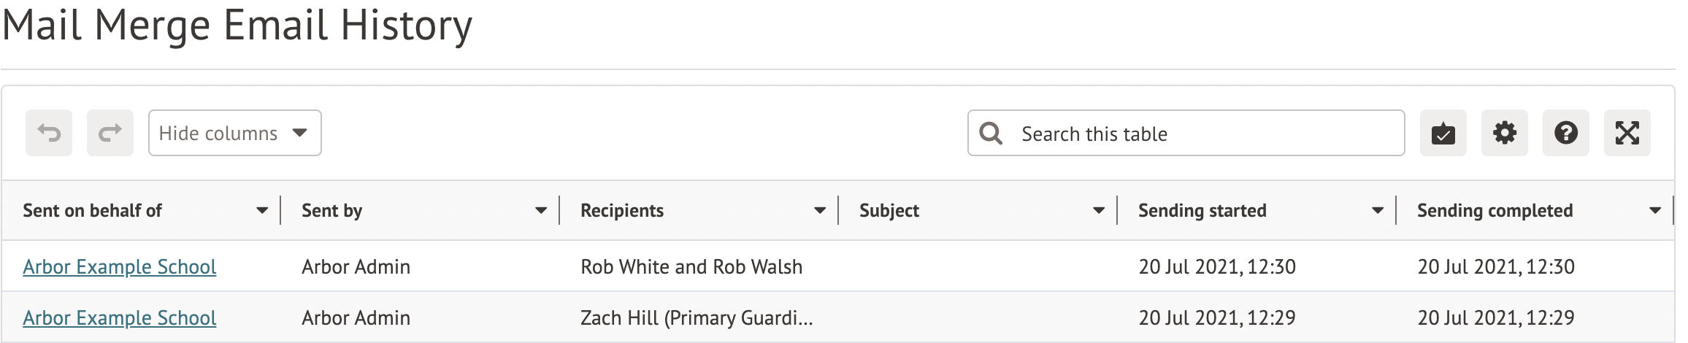Click the redo arrow icon
The width and height of the screenshot is (1688, 343).
tap(110, 133)
